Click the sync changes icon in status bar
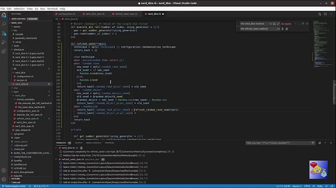Viewport: 336px width, 188px height. (30, 186)
